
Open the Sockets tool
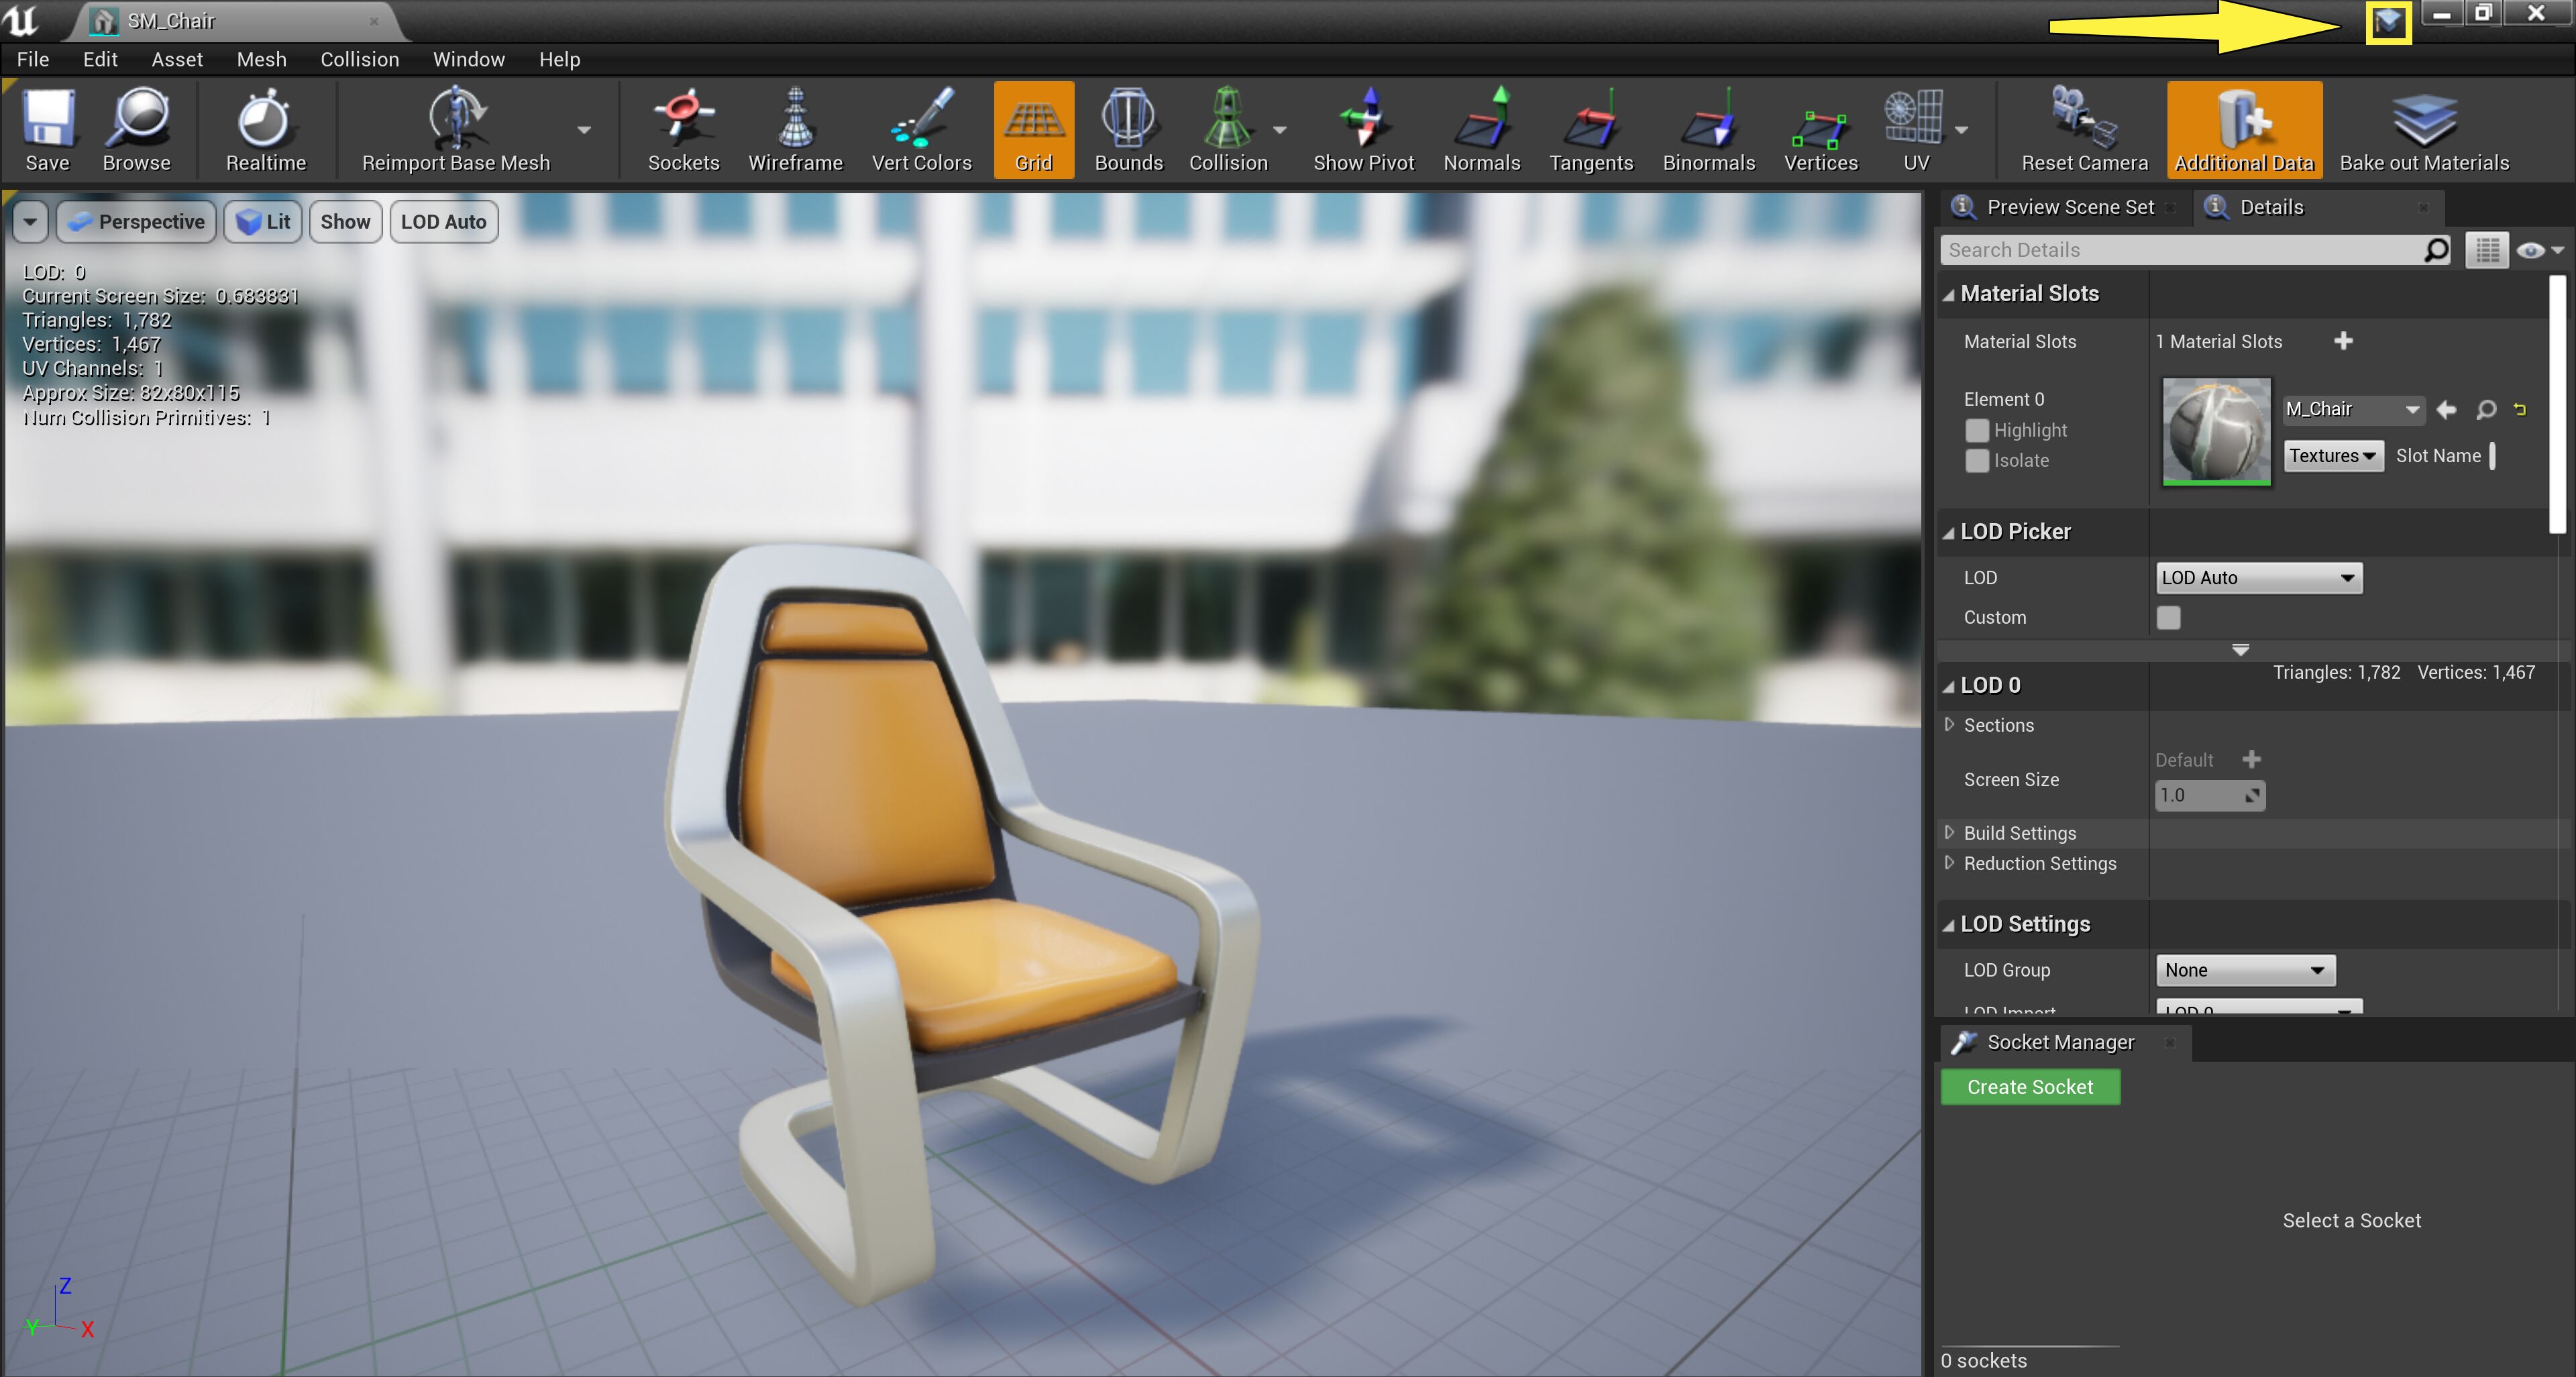click(683, 130)
